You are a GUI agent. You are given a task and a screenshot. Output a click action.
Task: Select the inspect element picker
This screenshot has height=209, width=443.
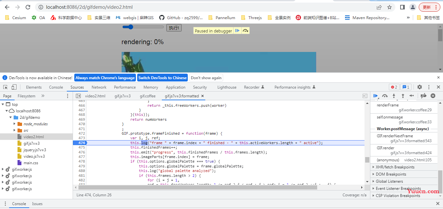6,87
